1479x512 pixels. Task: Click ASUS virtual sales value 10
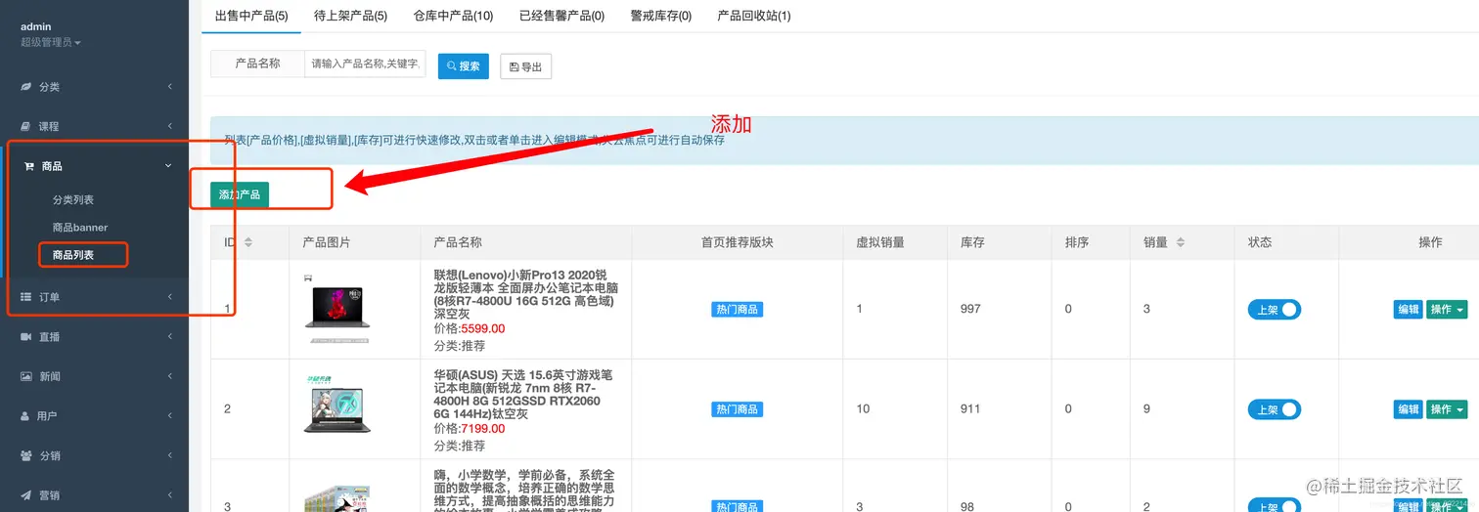tap(863, 408)
